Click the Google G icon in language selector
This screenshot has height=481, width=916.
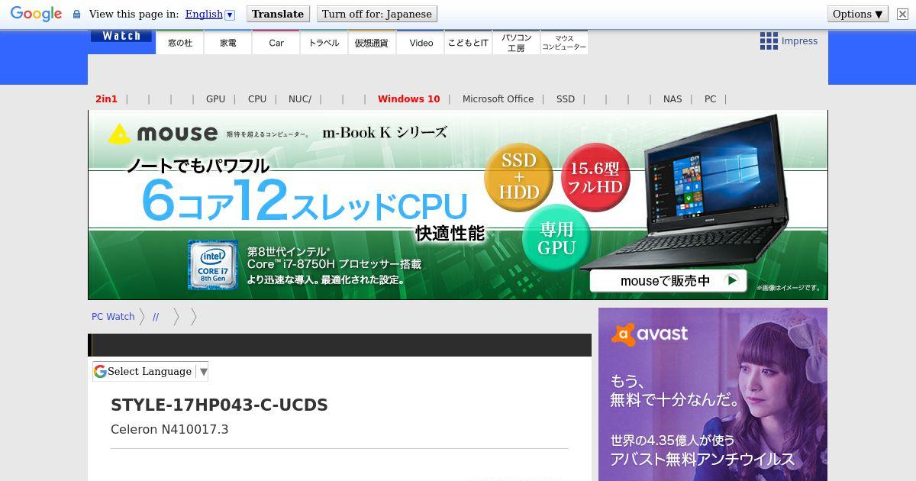100,372
